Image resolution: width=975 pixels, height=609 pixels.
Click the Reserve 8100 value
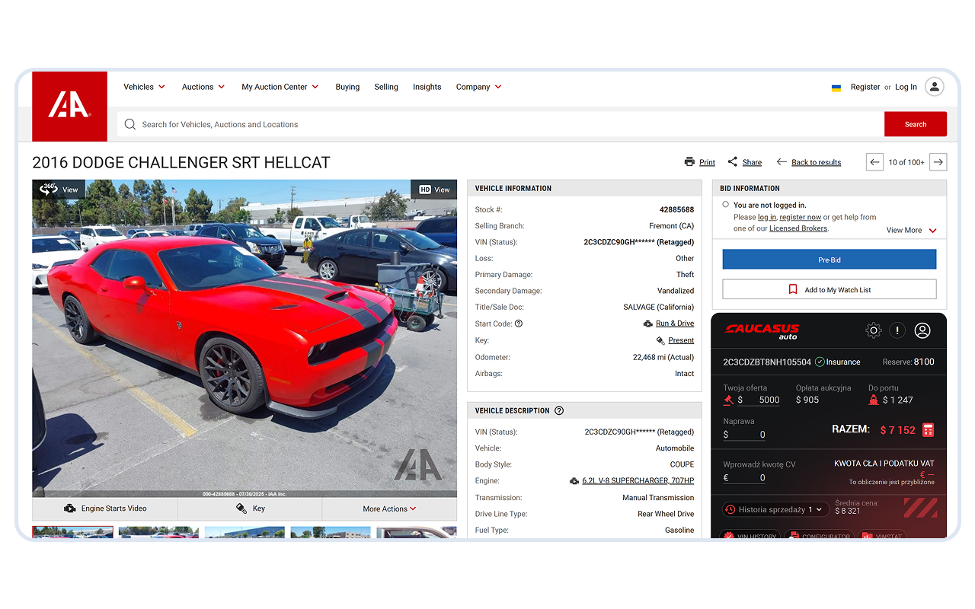point(923,362)
